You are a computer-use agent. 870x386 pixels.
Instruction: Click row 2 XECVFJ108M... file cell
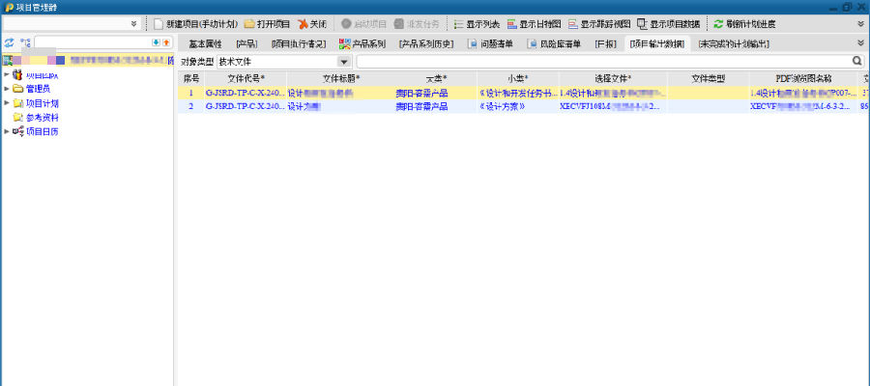pos(613,106)
